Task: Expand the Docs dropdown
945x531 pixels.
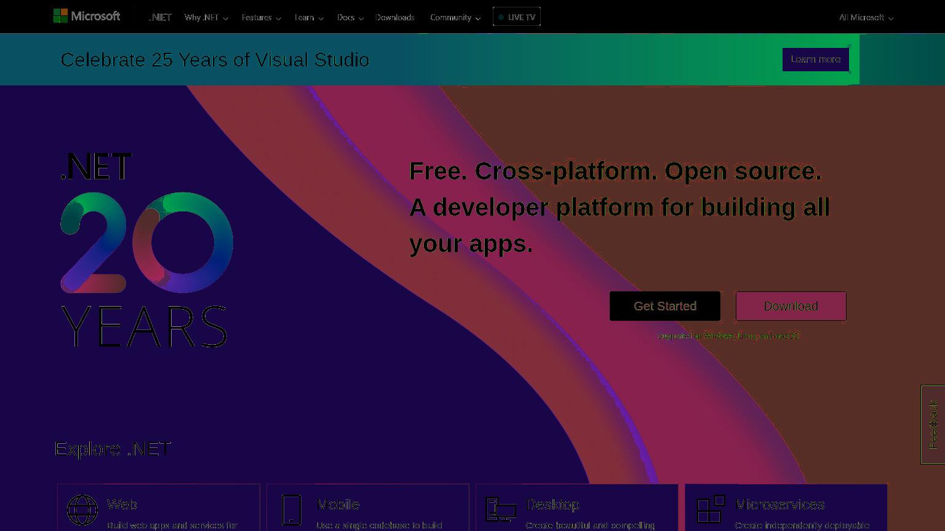Action: pos(350,17)
